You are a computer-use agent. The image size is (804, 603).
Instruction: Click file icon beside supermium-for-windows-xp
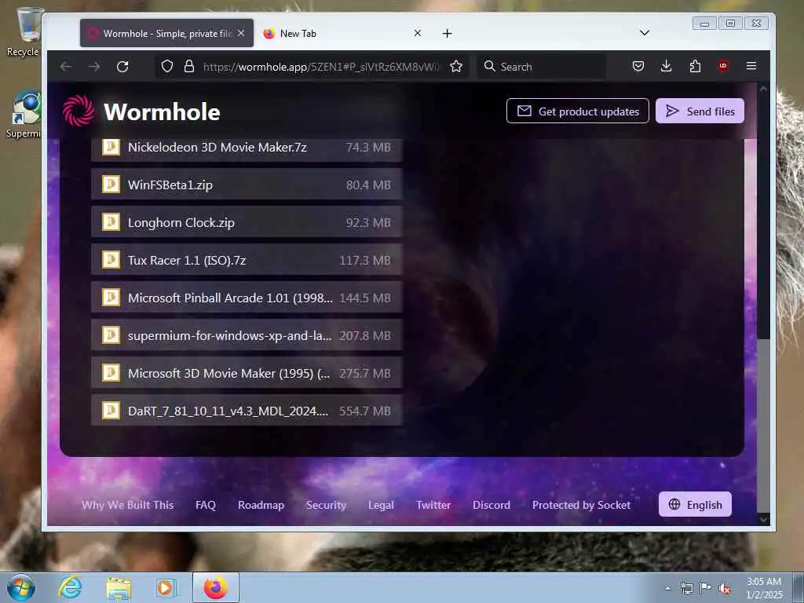click(111, 334)
